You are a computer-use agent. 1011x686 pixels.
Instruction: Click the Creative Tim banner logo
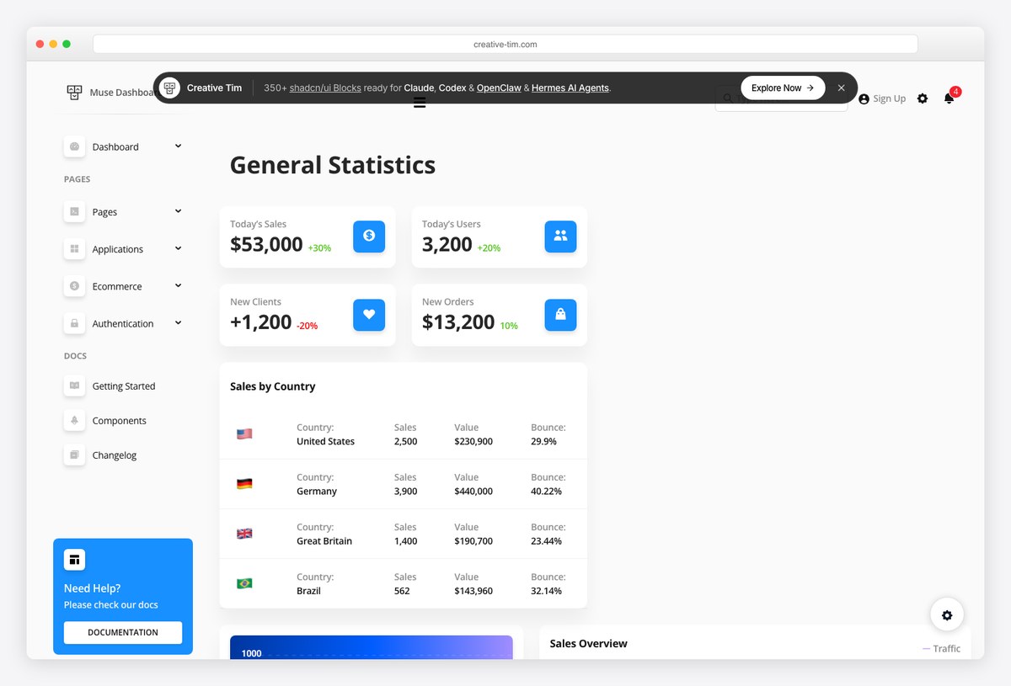[x=170, y=88]
